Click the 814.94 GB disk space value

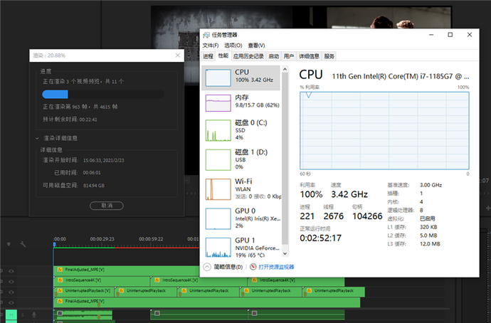[94, 186]
